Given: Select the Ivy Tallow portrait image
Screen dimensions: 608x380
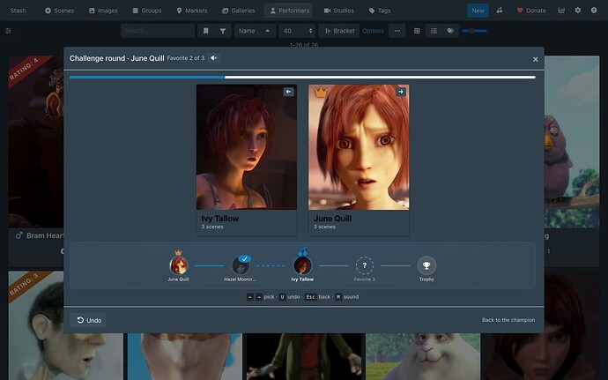Looking at the screenshot, I should pyautogui.click(x=247, y=147).
